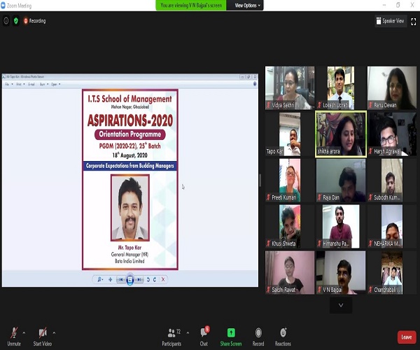Open the View Options dropdown
The image size is (420, 350).
pos(247,6)
